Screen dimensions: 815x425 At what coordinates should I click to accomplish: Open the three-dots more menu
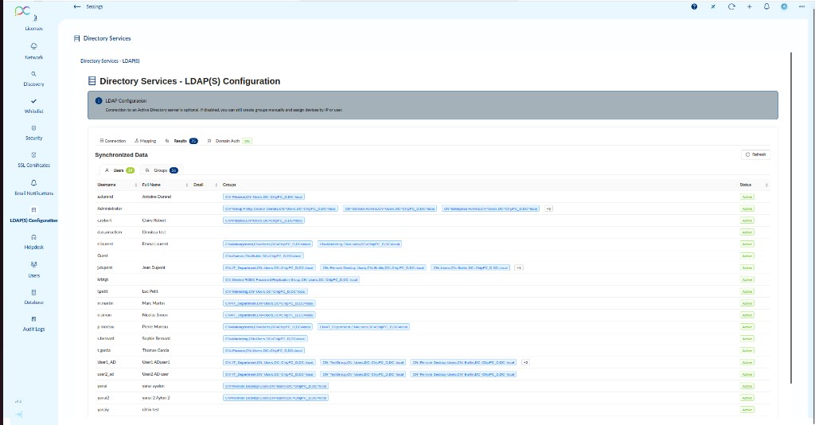[x=801, y=6]
